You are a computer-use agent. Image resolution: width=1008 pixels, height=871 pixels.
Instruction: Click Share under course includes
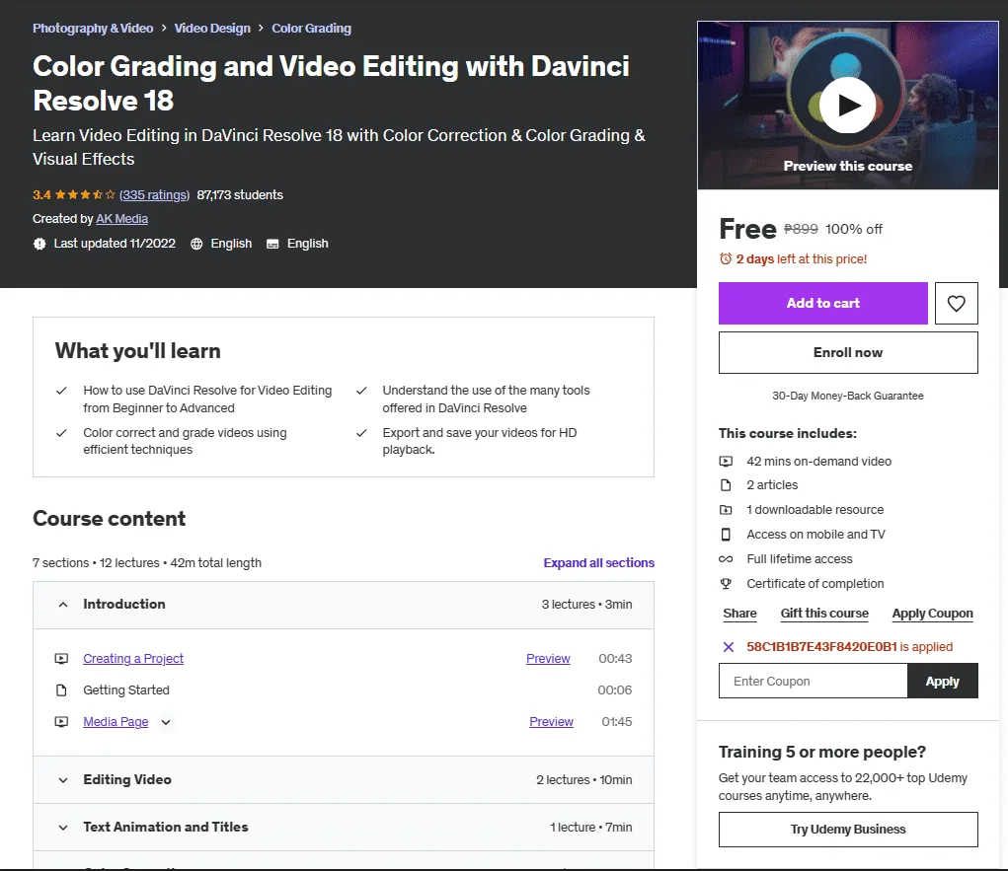[739, 614]
